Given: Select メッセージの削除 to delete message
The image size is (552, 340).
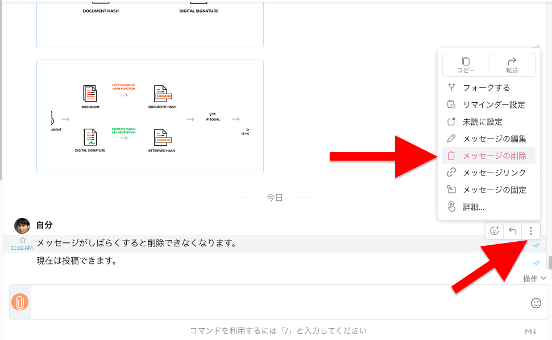Looking at the screenshot, I should [x=494, y=156].
